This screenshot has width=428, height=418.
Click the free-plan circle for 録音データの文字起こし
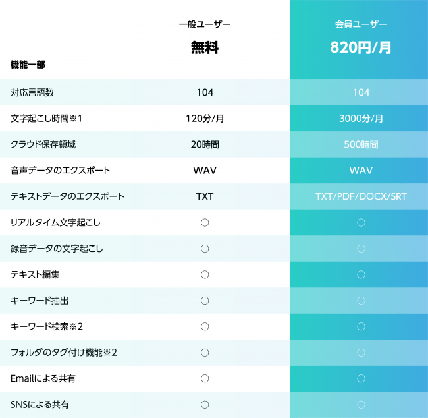[x=205, y=249]
